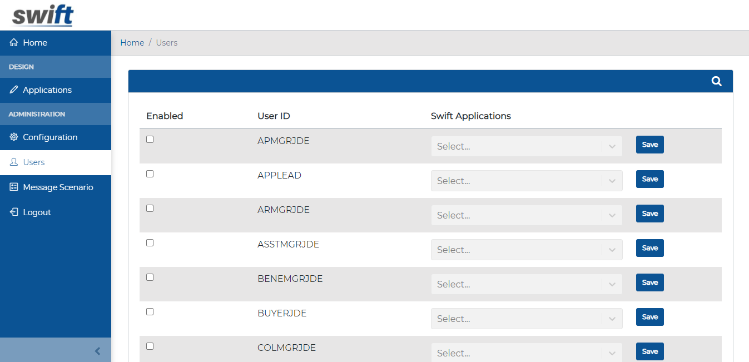The image size is (749, 362).
Task: Click the Home breadcrumb link
Action: 132,42
